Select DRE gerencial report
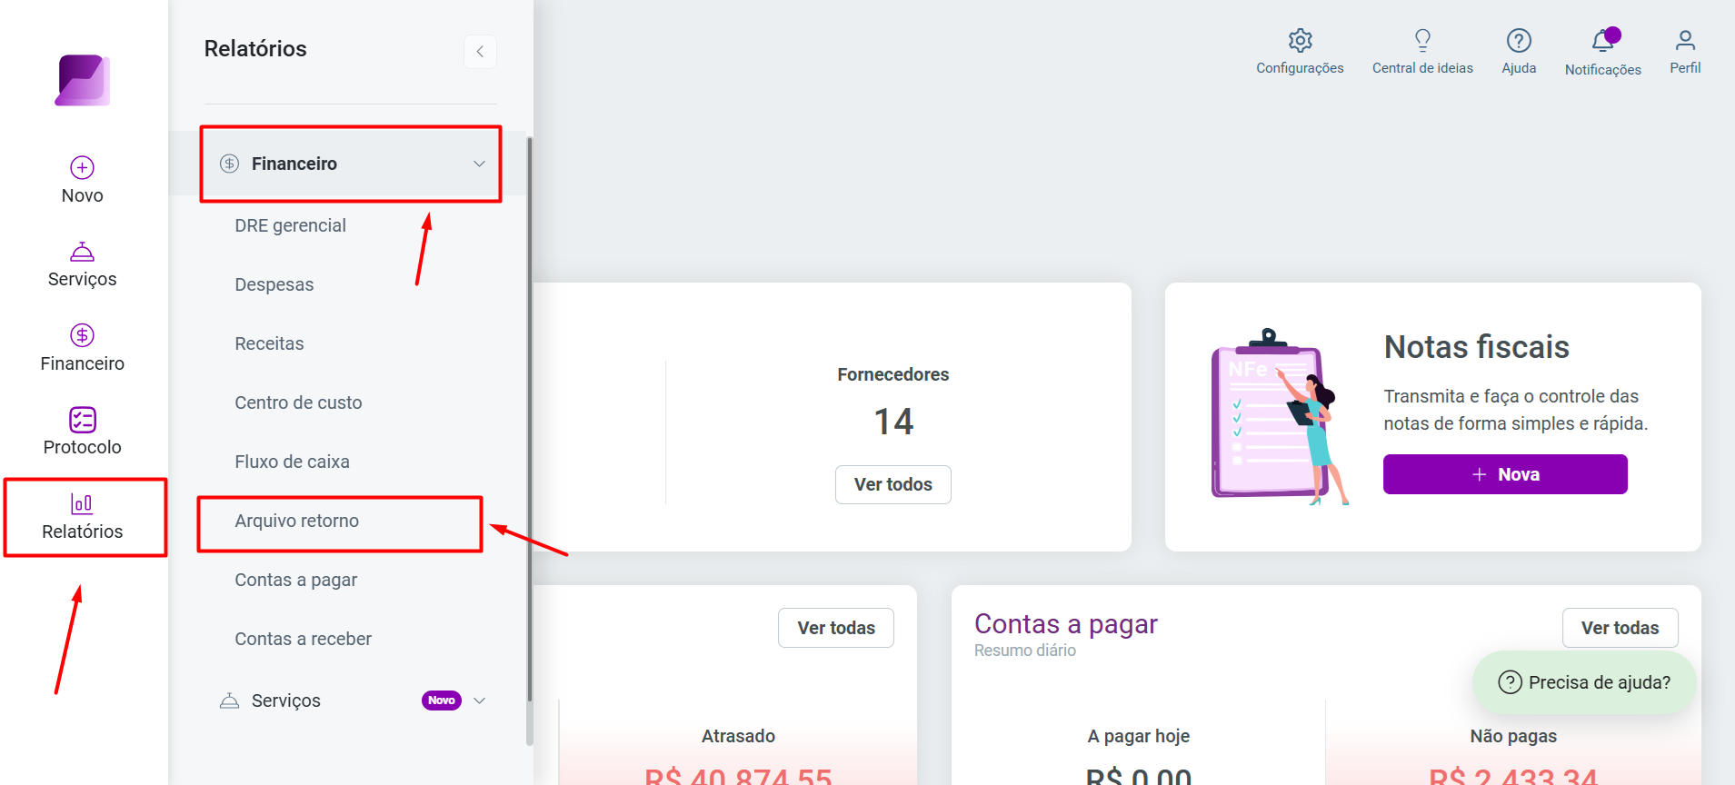Image resolution: width=1735 pixels, height=785 pixels. [290, 225]
